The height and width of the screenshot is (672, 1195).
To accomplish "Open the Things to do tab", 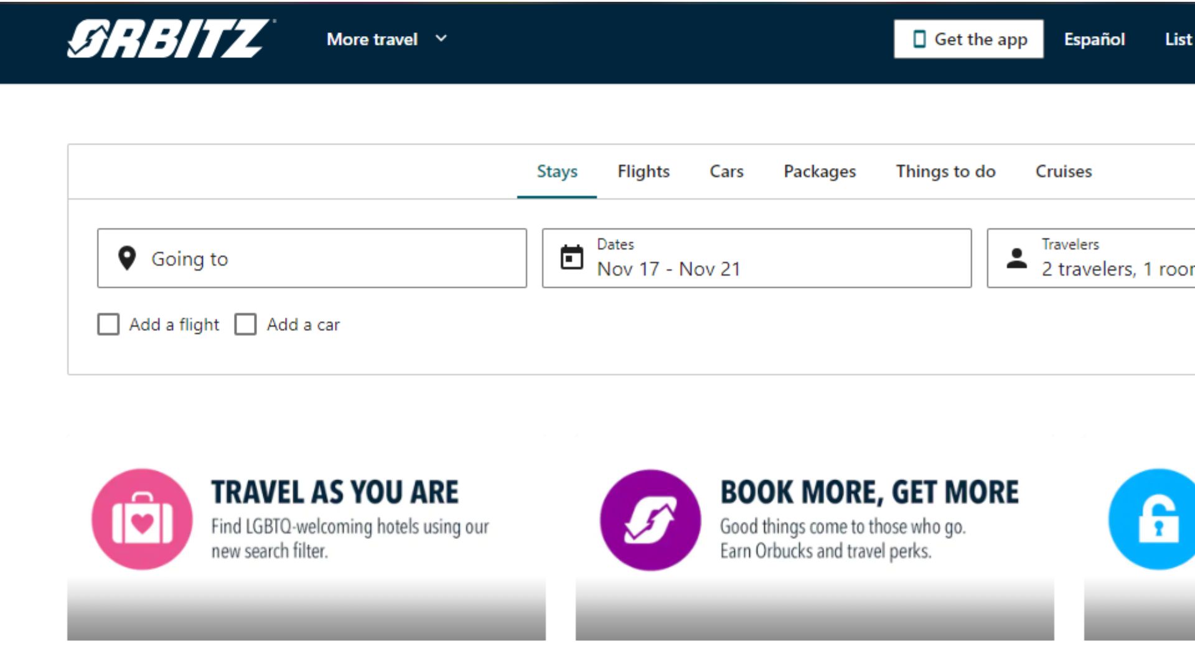I will (x=945, y=172).
